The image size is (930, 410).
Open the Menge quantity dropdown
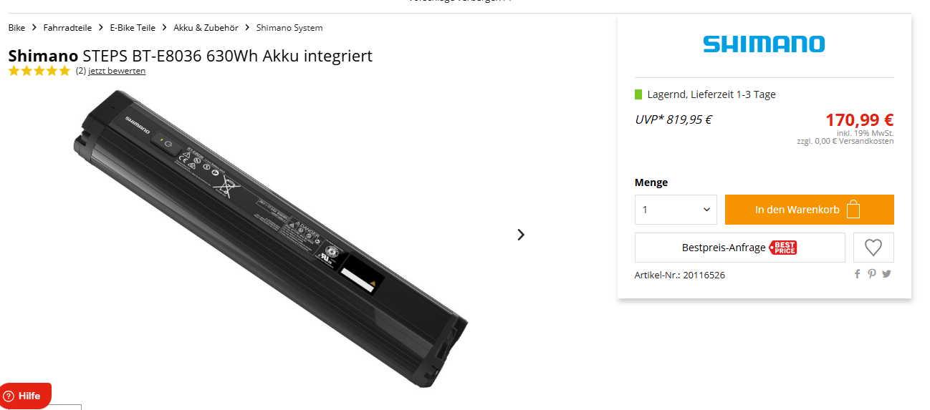pos(676,210)
